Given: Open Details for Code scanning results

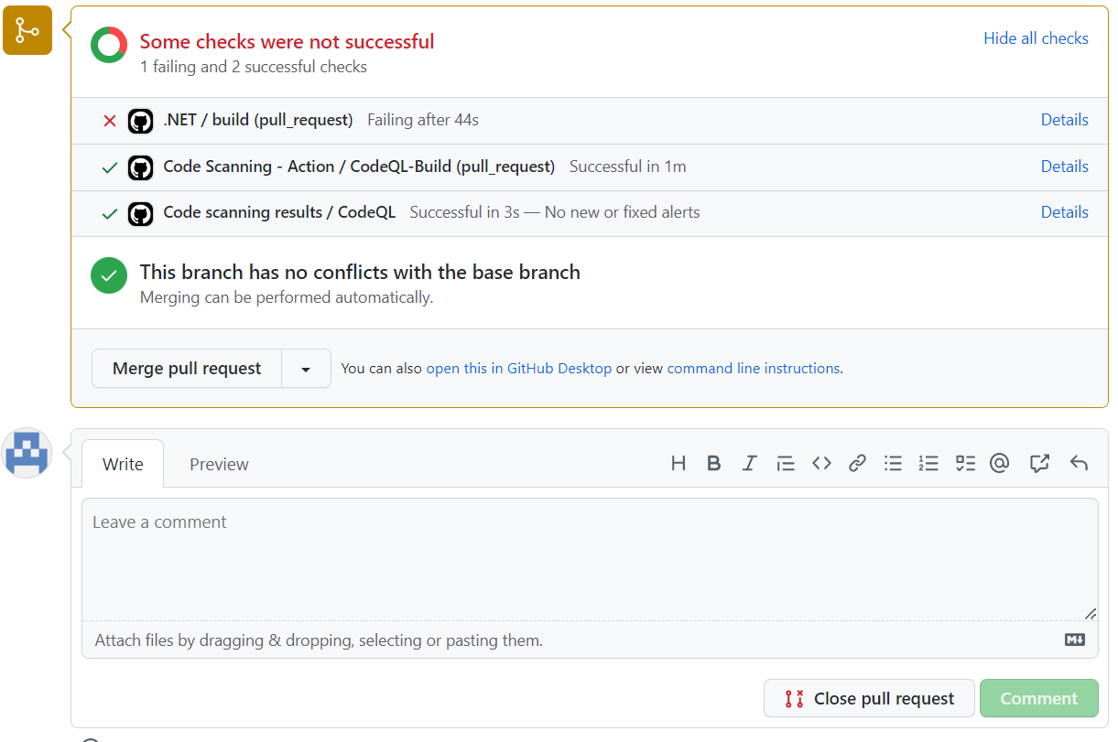Looking at the screenshot, I should pos(1064,212).
